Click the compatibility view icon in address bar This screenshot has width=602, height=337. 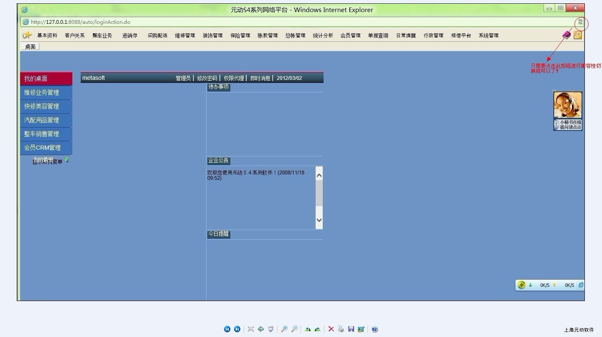(580, 22)
